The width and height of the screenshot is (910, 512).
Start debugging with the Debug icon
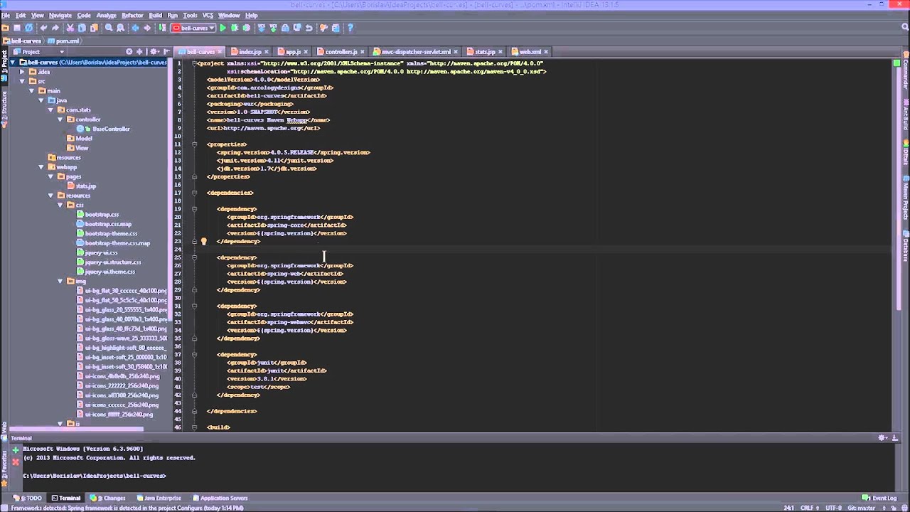click(x=235, y=28)
